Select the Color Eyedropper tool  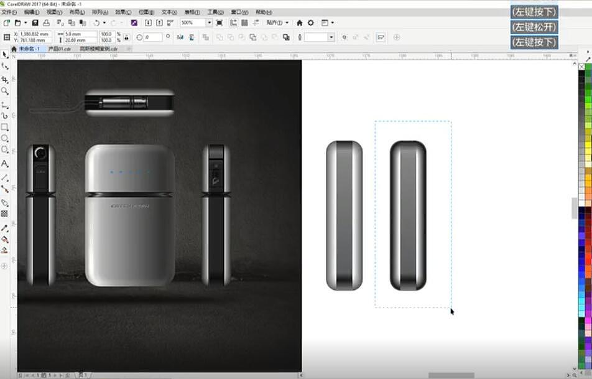pos(5,228)
